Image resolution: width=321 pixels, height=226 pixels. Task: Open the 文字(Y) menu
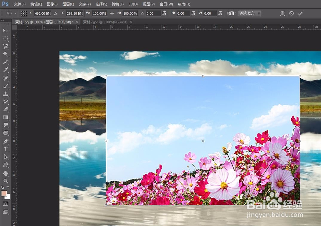(x=85, y=4)
